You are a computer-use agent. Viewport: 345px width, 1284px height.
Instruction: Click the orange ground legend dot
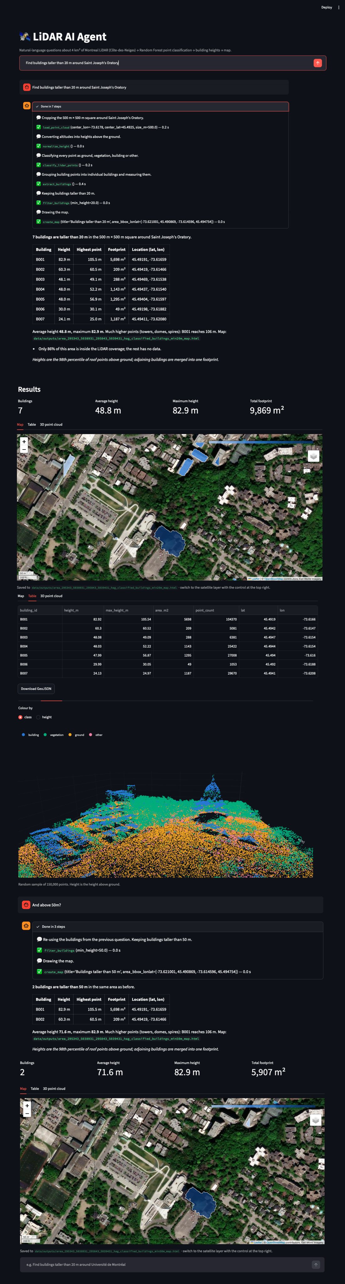pyautogui.click(x=70, y=735)
